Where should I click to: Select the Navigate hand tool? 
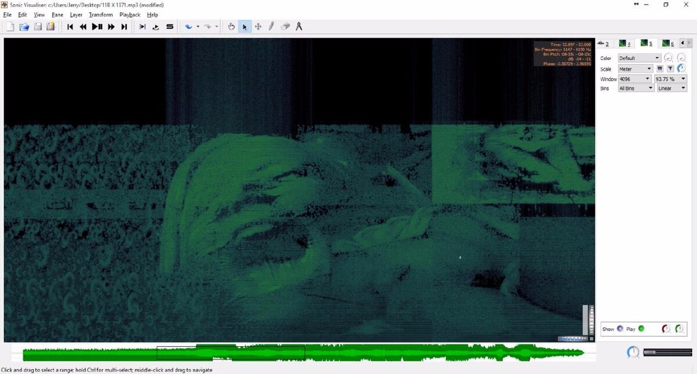pos(231,27)
